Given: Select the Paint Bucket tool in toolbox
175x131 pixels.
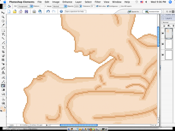Looking at the screenshot, I should 3,86.
